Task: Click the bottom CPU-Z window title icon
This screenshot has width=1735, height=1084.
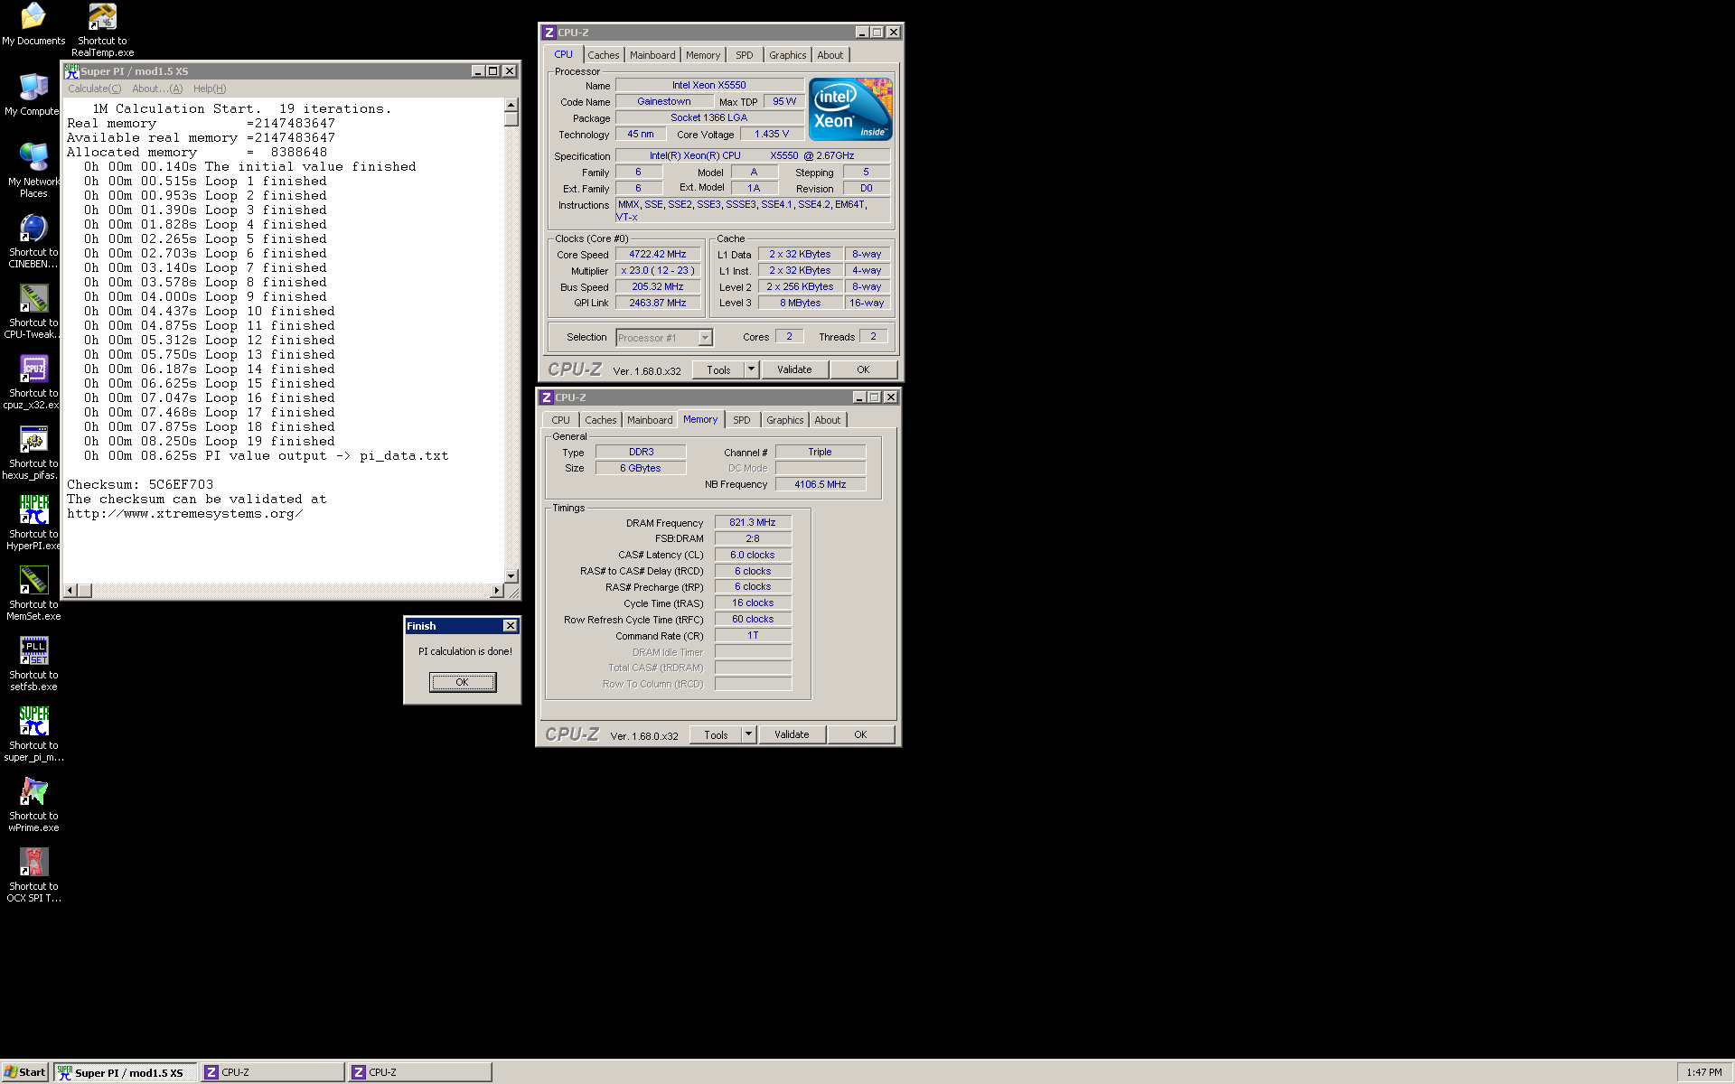Action: coord(546,397)
